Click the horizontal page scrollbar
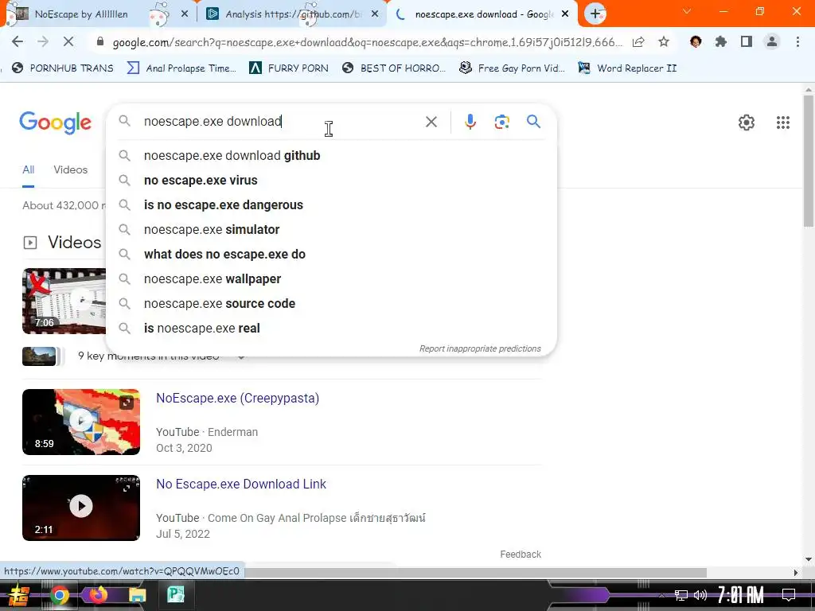Viewport: 815px width, 611px height. pos(476,572)
